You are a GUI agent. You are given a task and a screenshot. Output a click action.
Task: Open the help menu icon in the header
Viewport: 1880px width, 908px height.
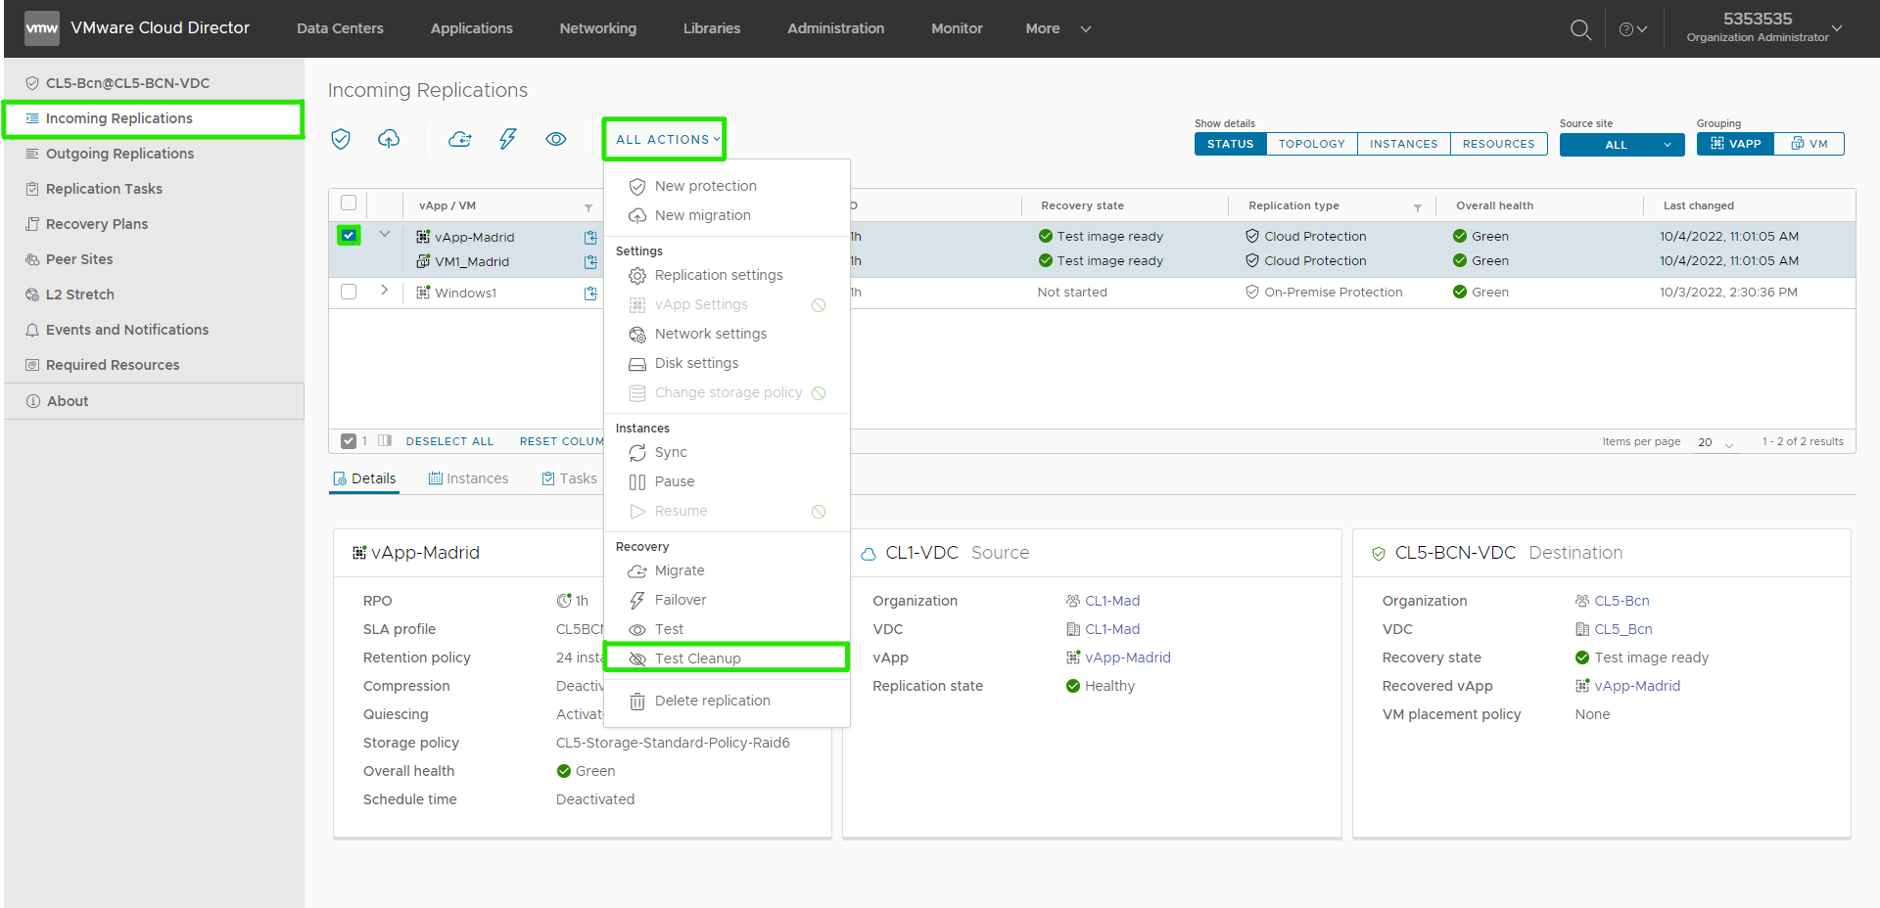point(1632,29)
